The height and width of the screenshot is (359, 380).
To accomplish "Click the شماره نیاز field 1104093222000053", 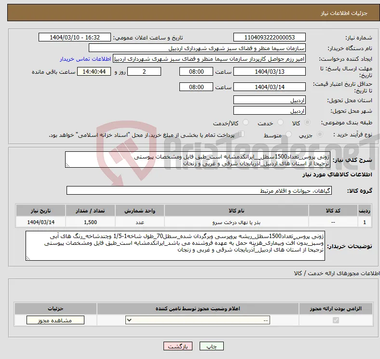I will [269, 37].
